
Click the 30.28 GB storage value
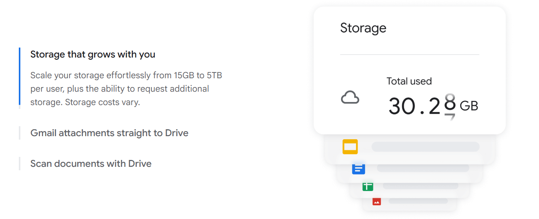pos(433,106)
